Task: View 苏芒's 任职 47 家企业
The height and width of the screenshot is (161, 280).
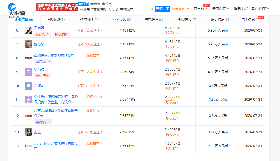Action: click(90, 132)
